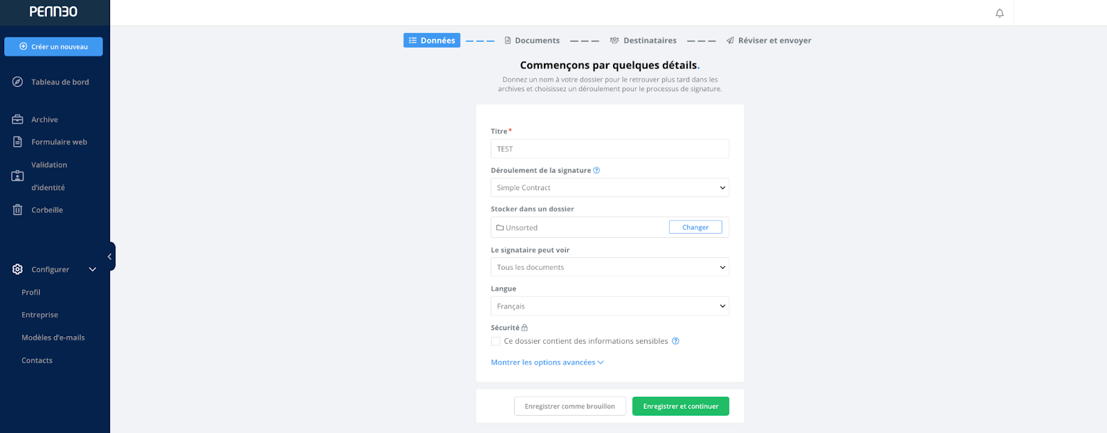Open the Simple Contract dropdown
Screen dimensions: 1107x433
(x=610, y=187)
